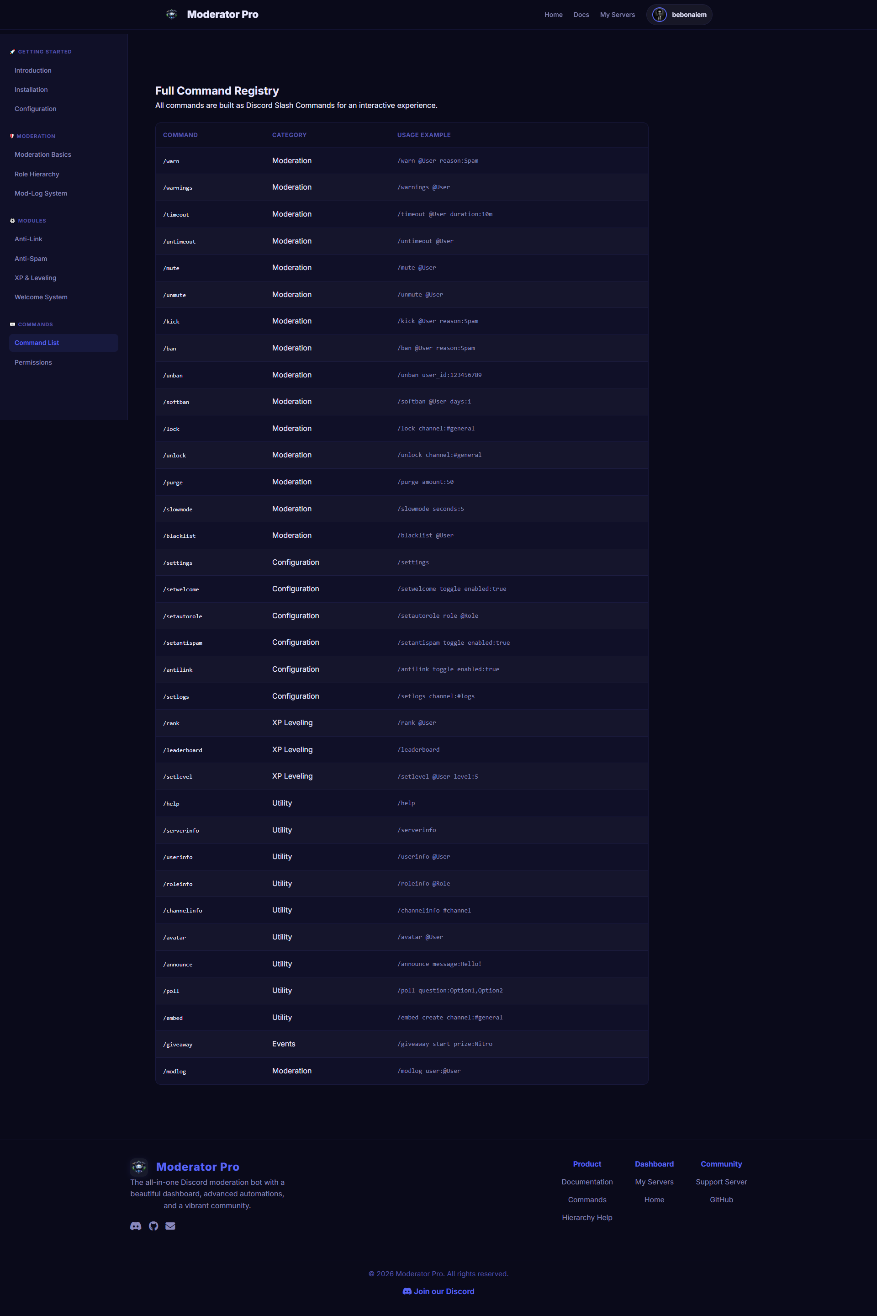The width and height of the screenshot is (877, 1316).
Task: Click '/poll question:Option1,Option2' usage example
Action: point(449,990)
